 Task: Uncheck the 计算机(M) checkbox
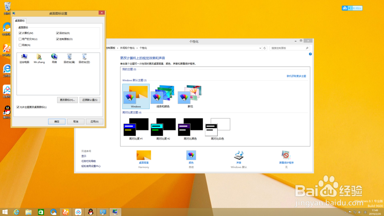point(20,33)
